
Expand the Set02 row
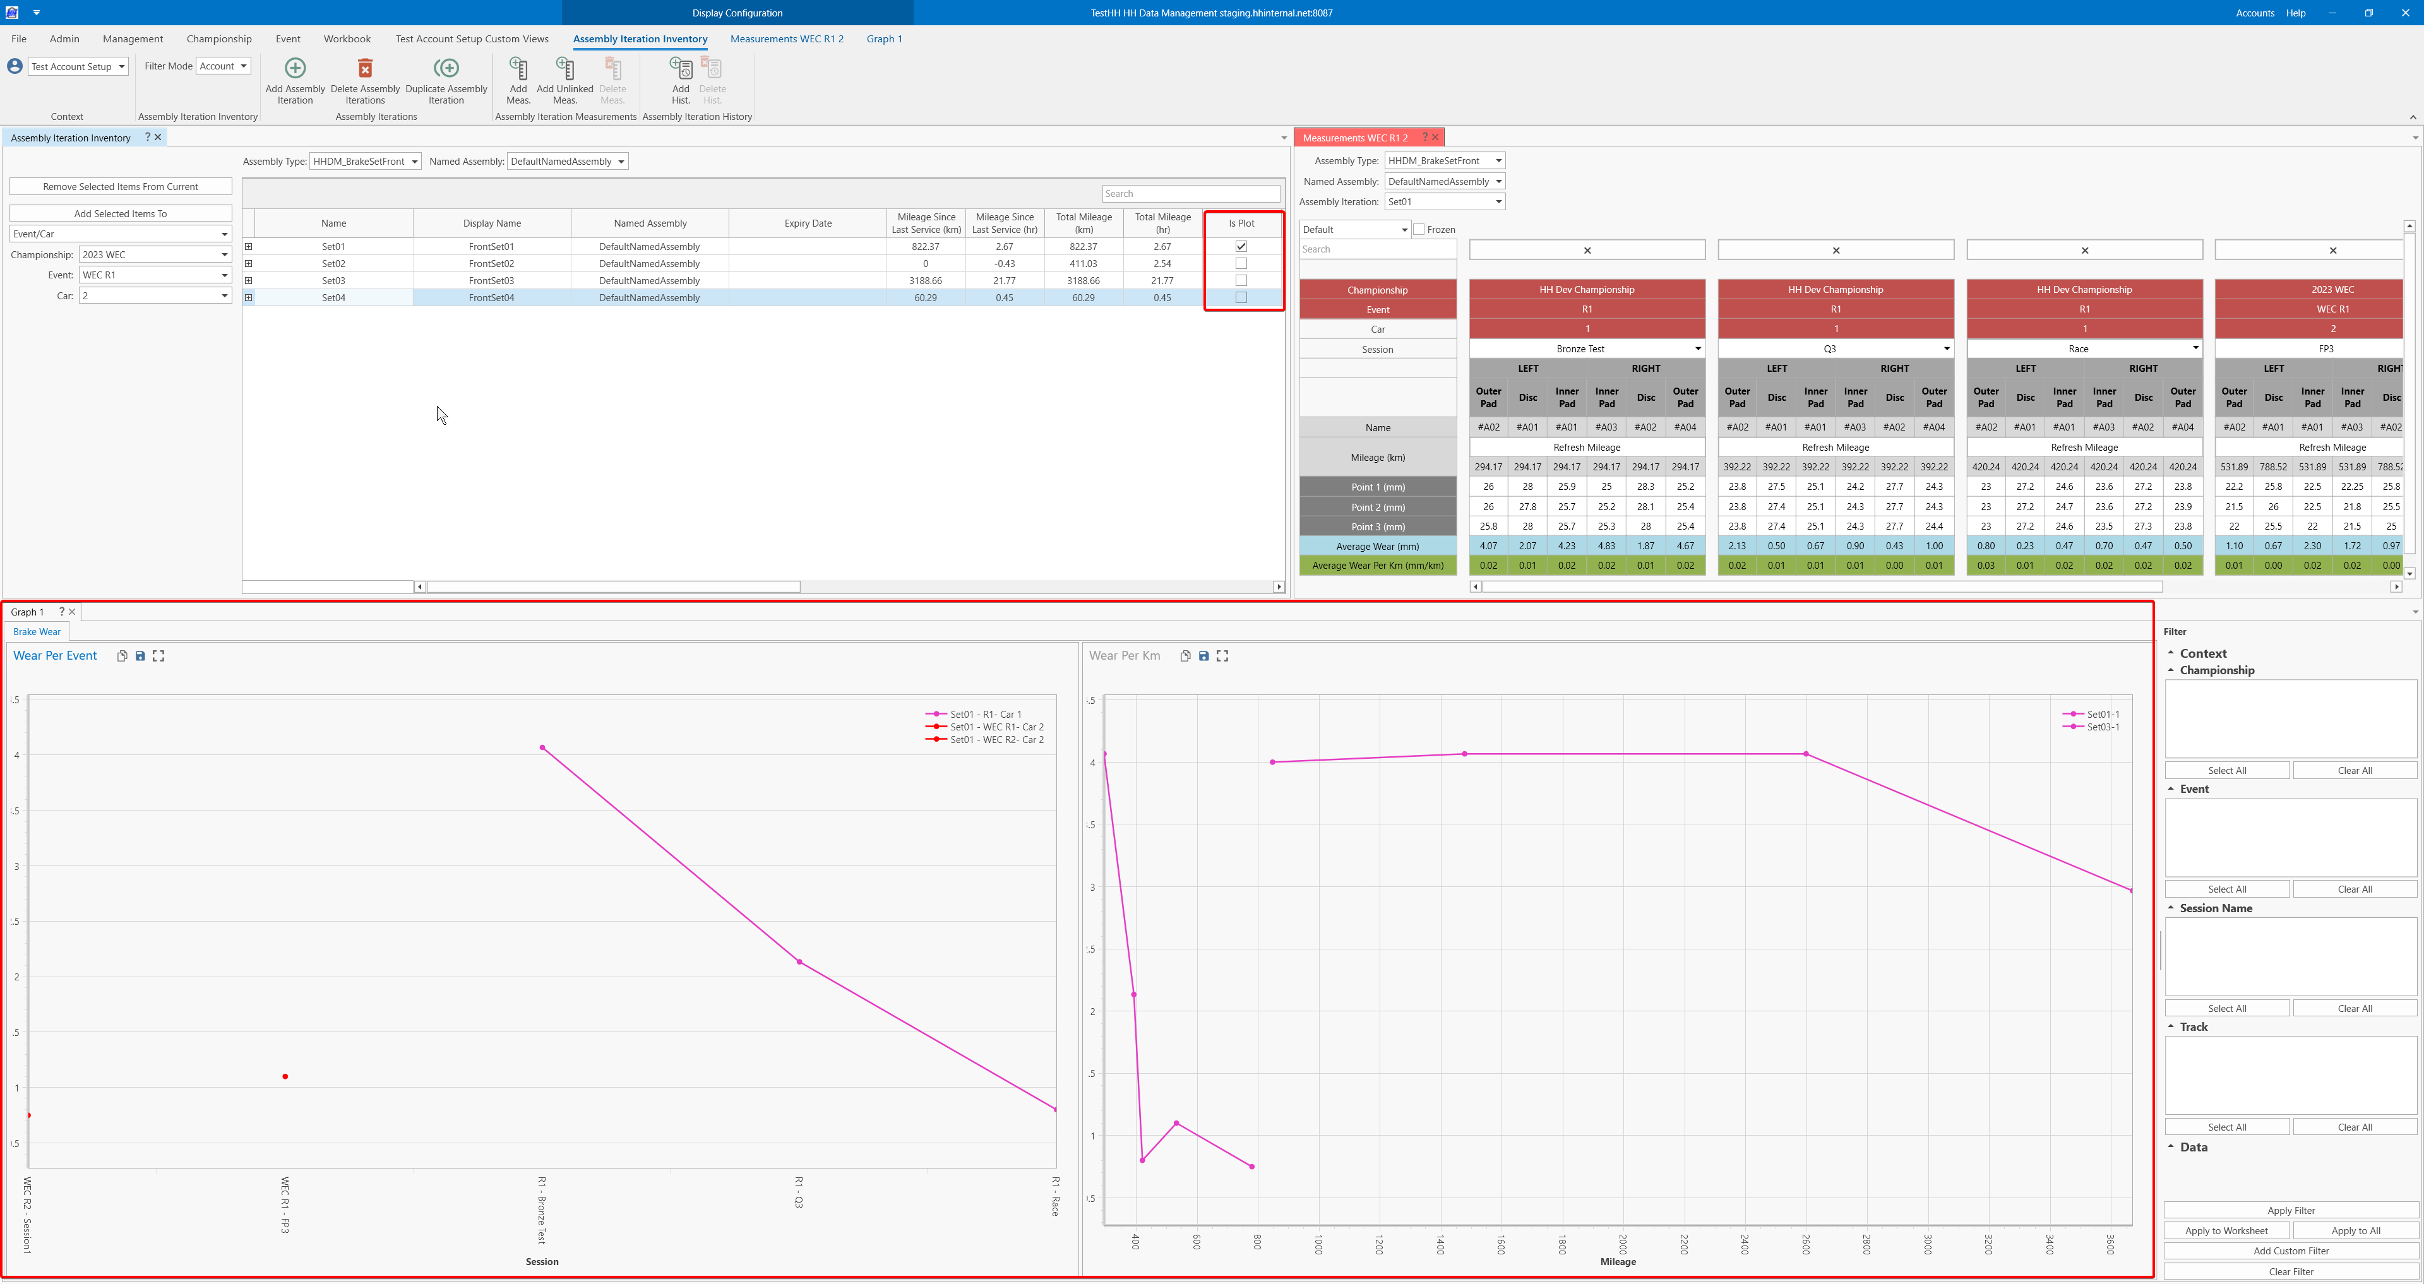(248, 263)
